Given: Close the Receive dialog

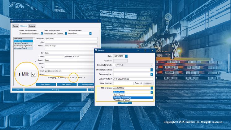Looking at the screenshot, I should pyautogui.click(x=152, y=50).
